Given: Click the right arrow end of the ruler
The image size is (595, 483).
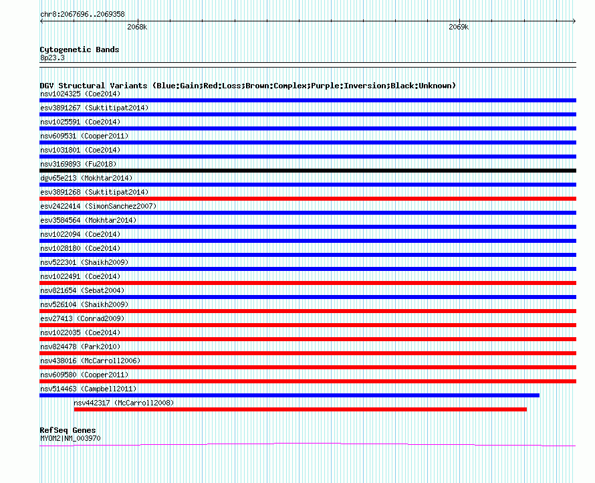Looking at the screenshot, I should pos(574,21).
